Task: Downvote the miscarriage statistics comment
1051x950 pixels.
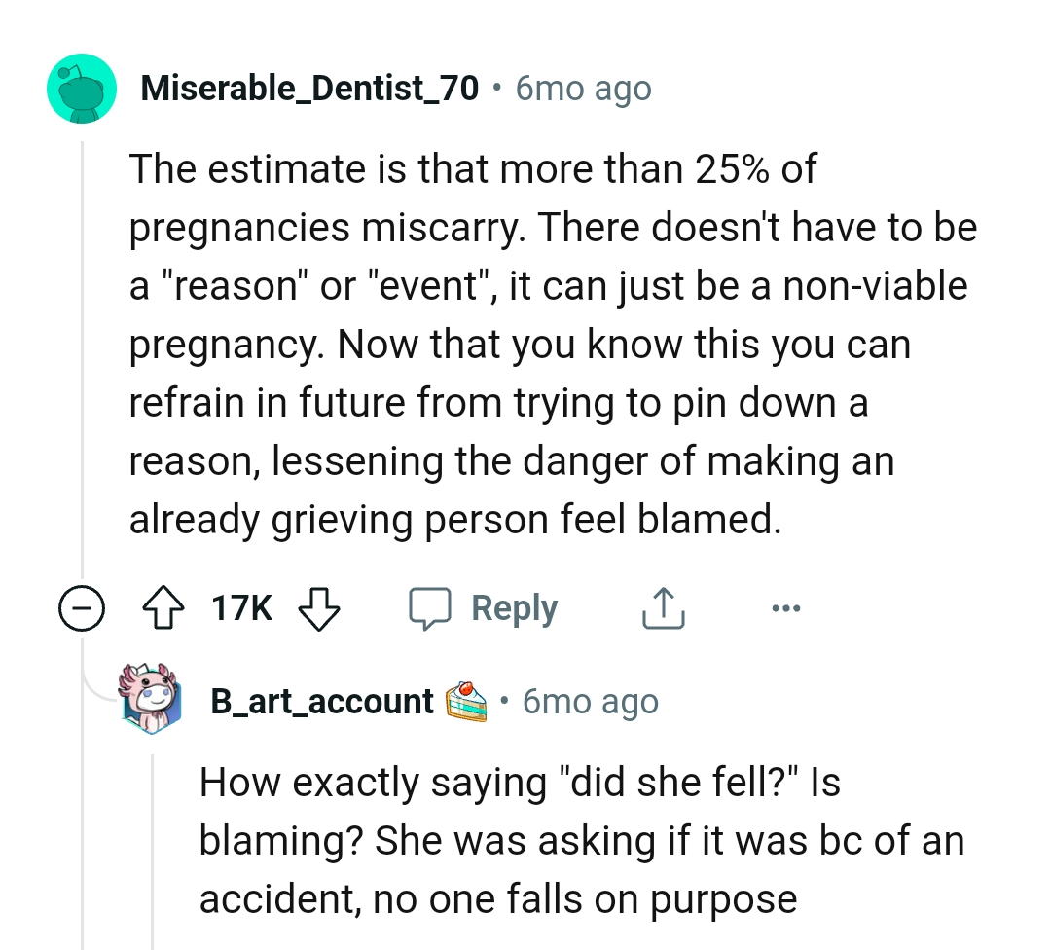Action: click(320, 607)
